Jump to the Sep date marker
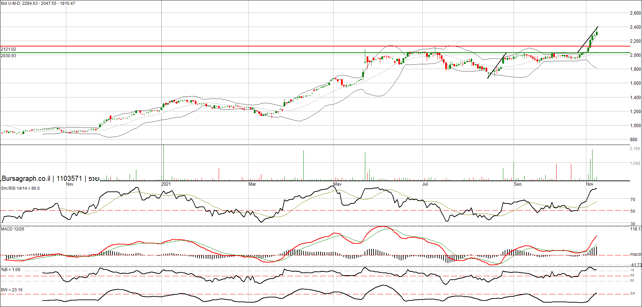642x307 pixels. pyautogui.click(x=518, y=184)
